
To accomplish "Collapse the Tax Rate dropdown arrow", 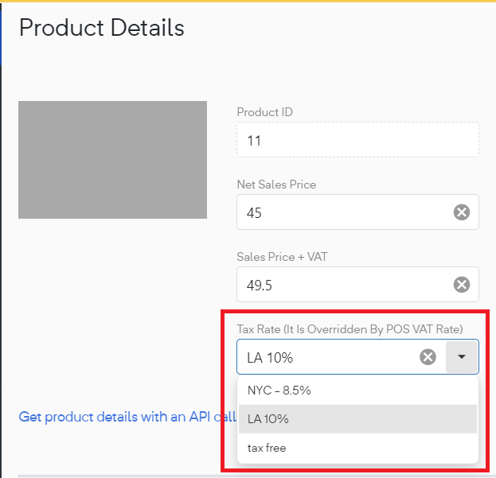I will [462, 357].
